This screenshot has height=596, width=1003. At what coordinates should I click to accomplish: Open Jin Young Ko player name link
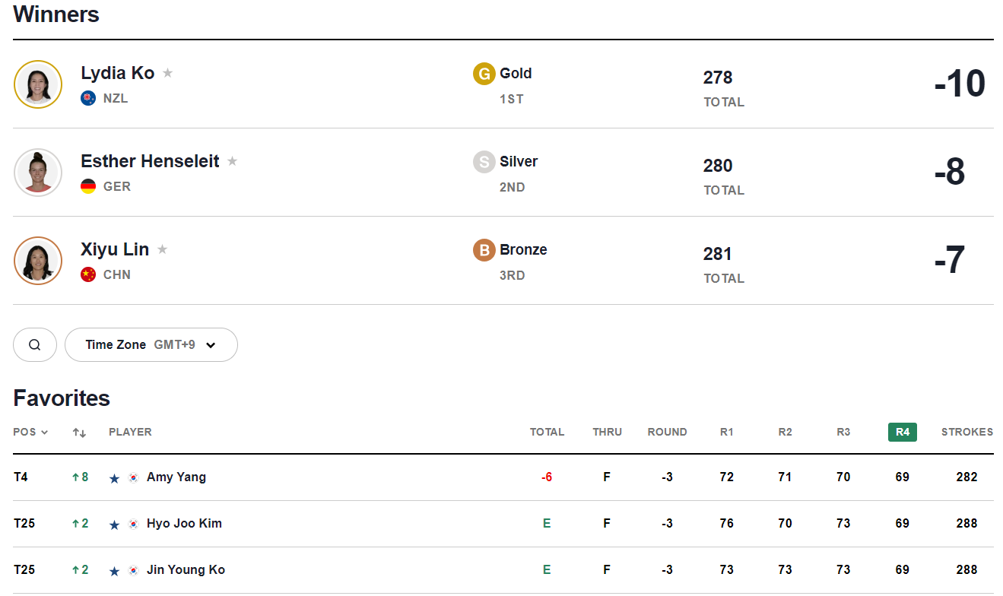click(x=186, y=570)
